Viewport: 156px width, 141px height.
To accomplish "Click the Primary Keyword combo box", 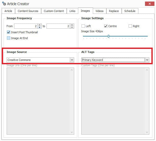I will pos(115,60).
